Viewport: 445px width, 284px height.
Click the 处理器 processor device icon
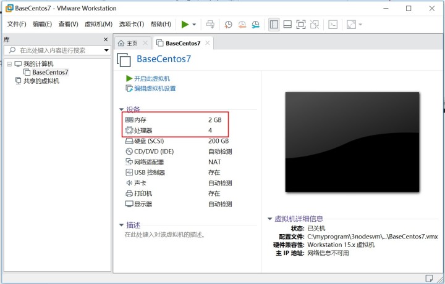[129, 131]
